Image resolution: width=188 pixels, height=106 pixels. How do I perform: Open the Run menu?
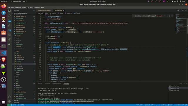point(31,7)
